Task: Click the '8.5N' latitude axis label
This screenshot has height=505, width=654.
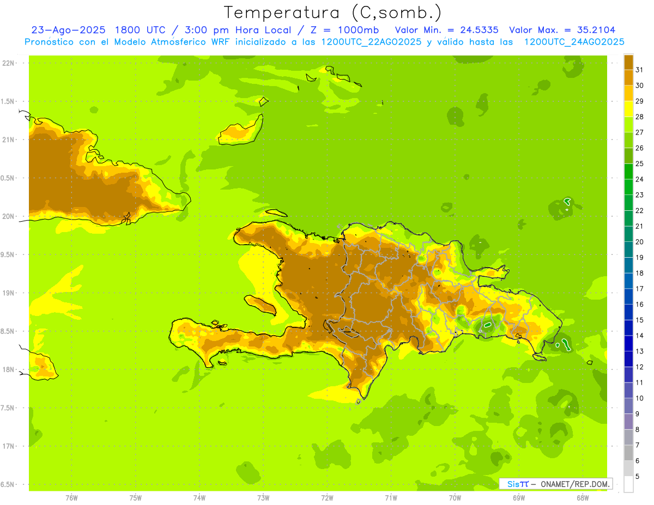Action: pos(8,331)
